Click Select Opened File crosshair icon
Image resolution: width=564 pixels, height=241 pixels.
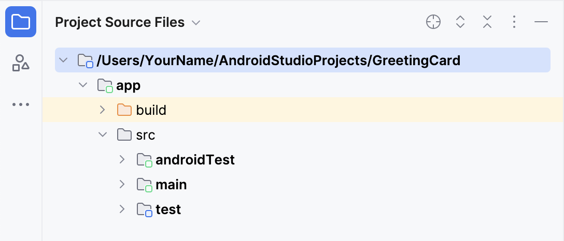(x=433, y=22)
